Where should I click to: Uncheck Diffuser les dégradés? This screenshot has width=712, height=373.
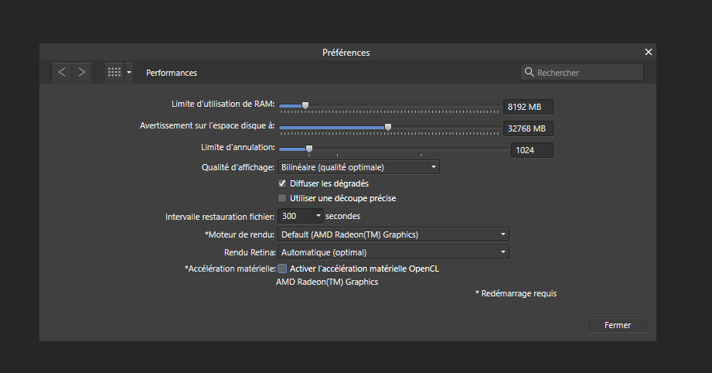[x=282, y=183]
